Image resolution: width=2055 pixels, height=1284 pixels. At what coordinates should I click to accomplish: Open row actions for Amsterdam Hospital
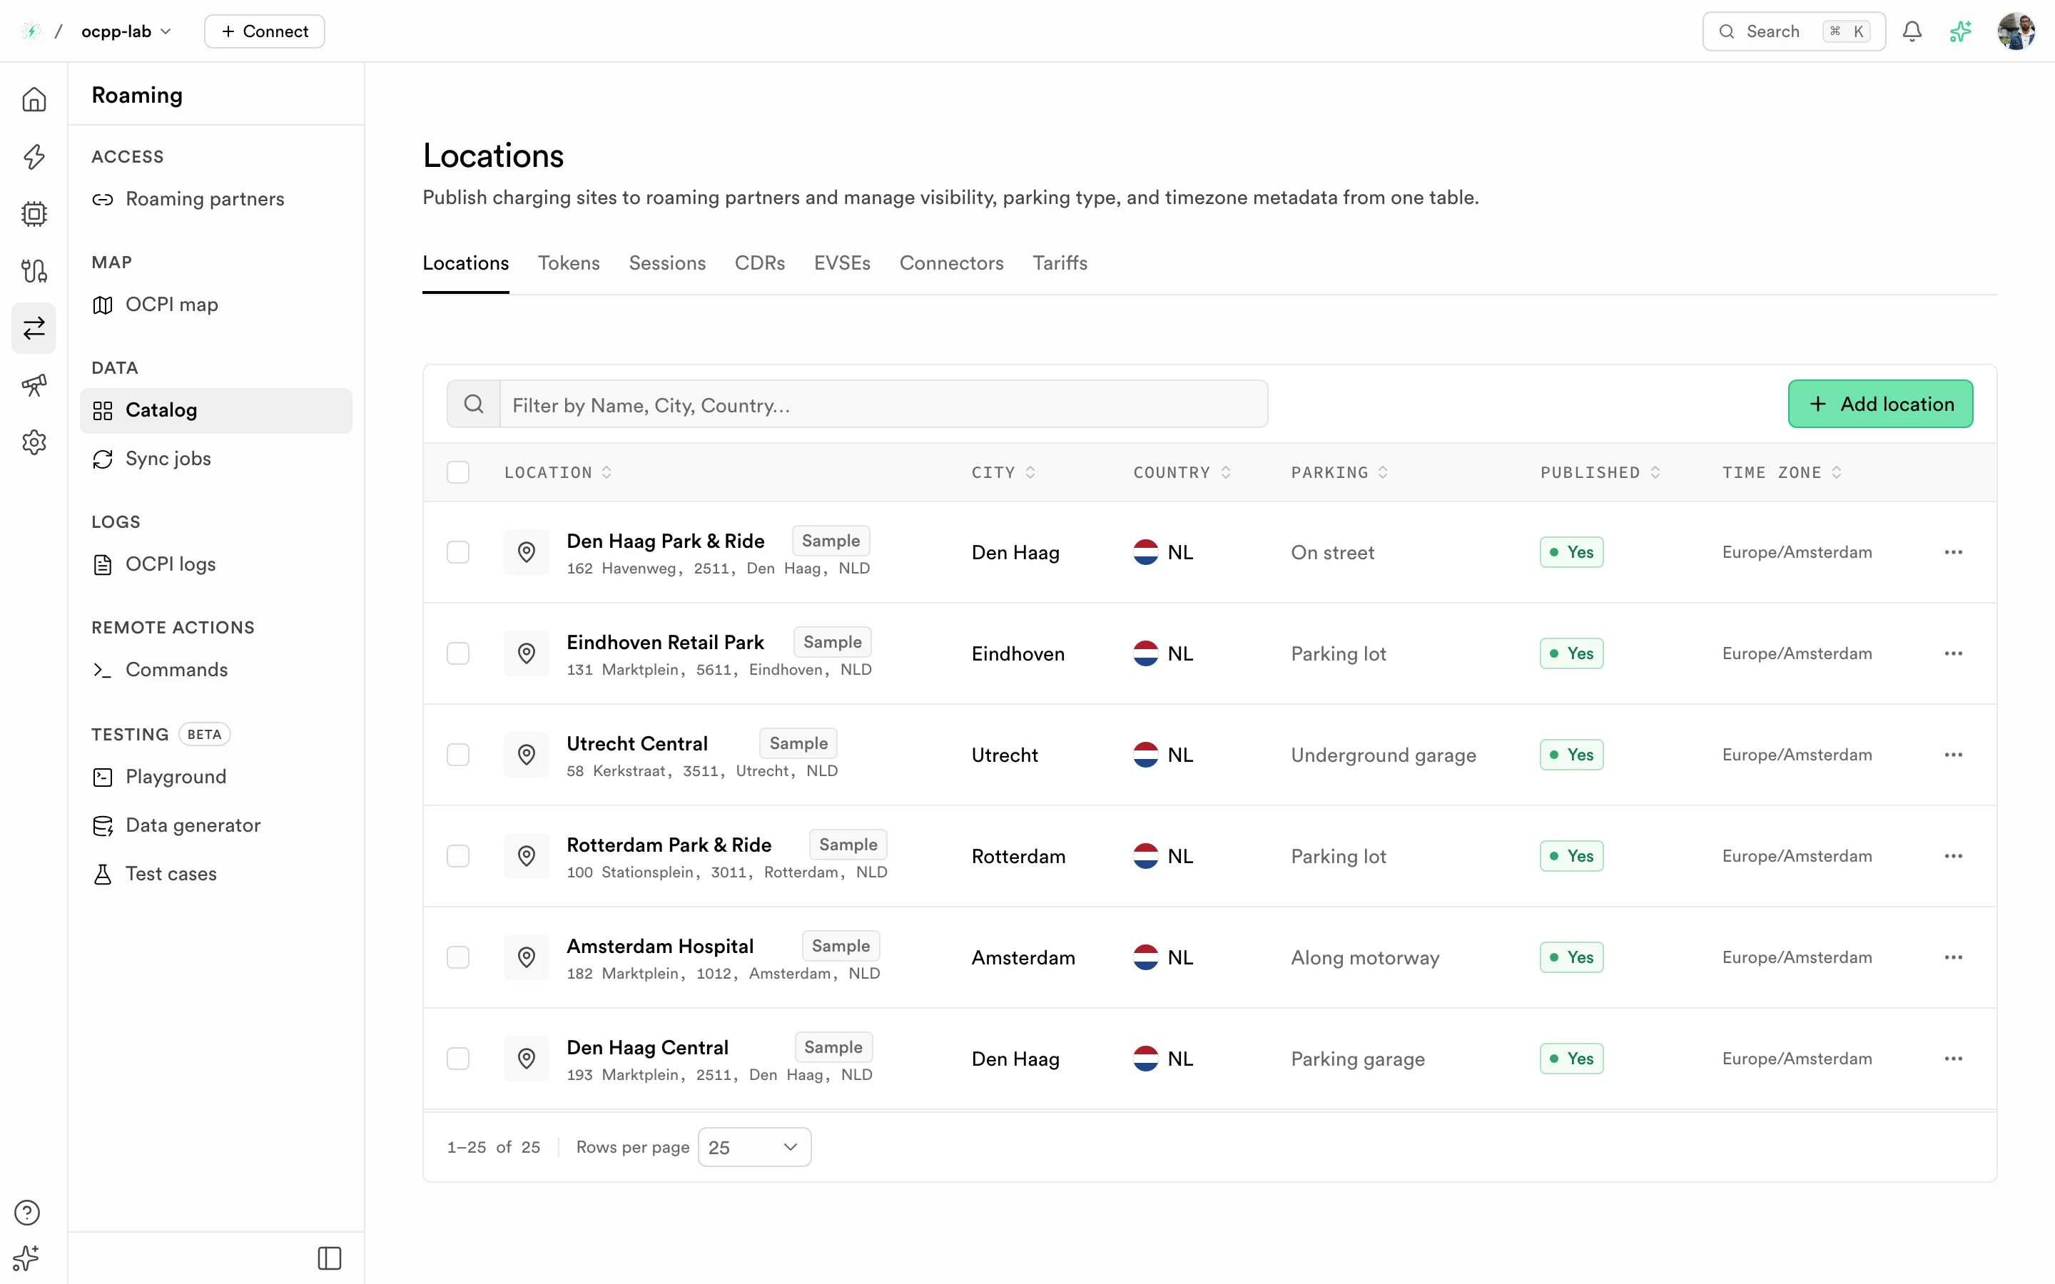[1953, 957]
